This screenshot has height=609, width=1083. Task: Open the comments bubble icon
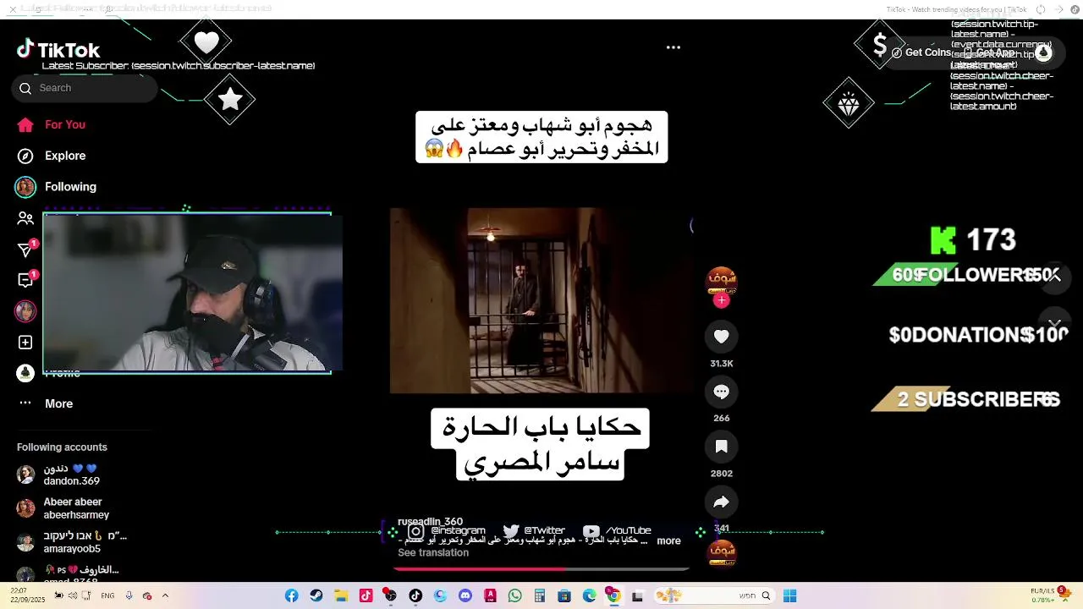coord(722,392)
